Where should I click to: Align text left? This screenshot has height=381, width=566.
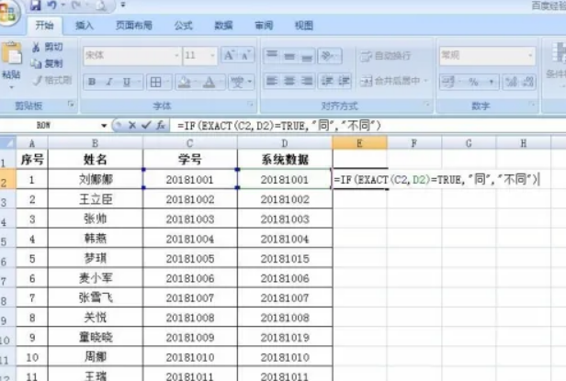coord(272,81)
